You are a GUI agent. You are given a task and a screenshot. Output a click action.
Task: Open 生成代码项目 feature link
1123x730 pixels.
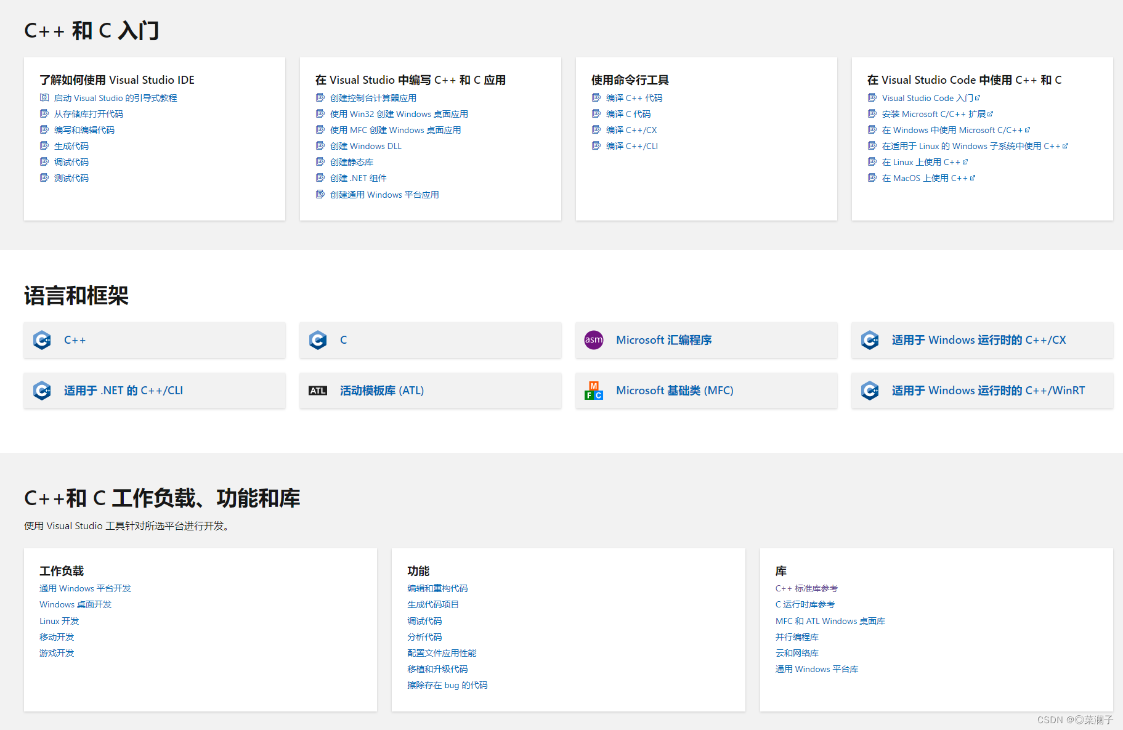click(x=433, y=604)
